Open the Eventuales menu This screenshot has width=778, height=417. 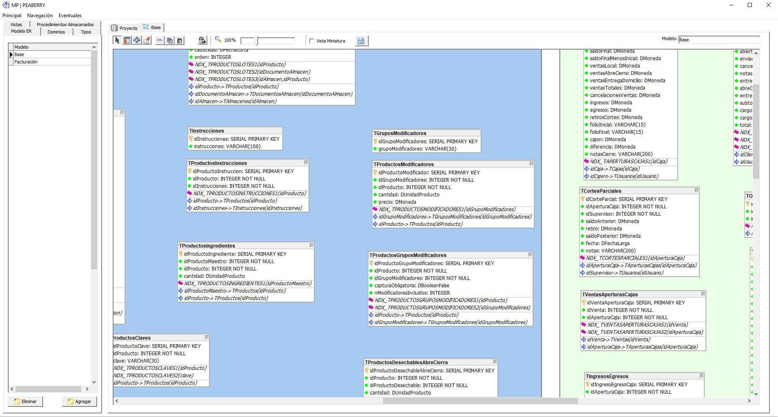tap(70, 16)
